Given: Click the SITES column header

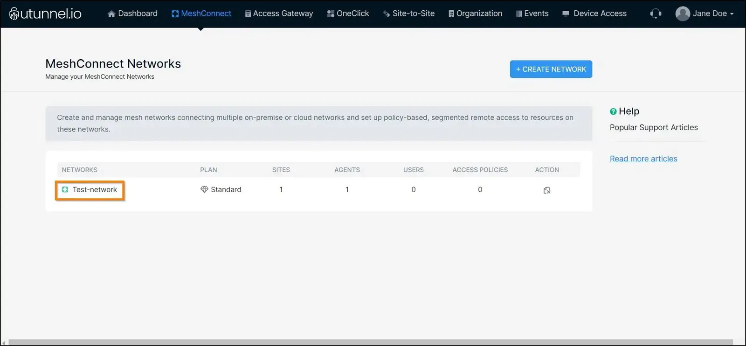Looking at the screenshot, I should (x=281, y=170).
